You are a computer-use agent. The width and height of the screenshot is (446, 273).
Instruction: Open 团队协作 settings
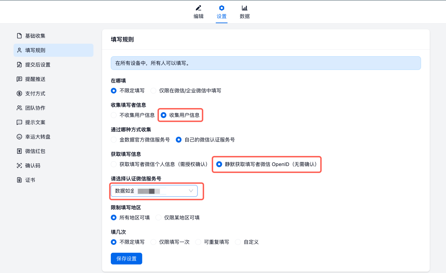pyautogui.click(x=54, y=108)
